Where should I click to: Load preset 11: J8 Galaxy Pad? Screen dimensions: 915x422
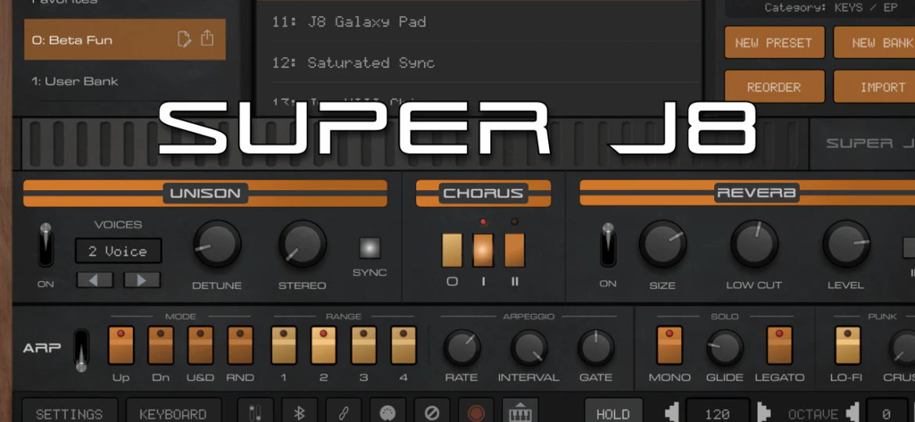point(479,22)
